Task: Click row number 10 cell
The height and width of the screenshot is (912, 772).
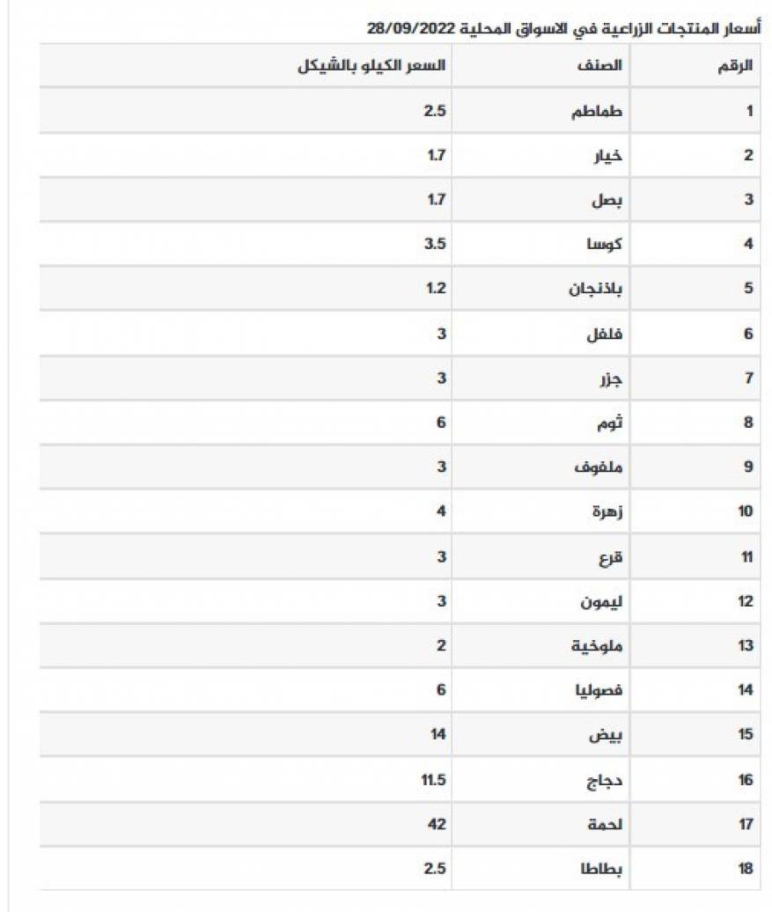Action: pos(745,511)
